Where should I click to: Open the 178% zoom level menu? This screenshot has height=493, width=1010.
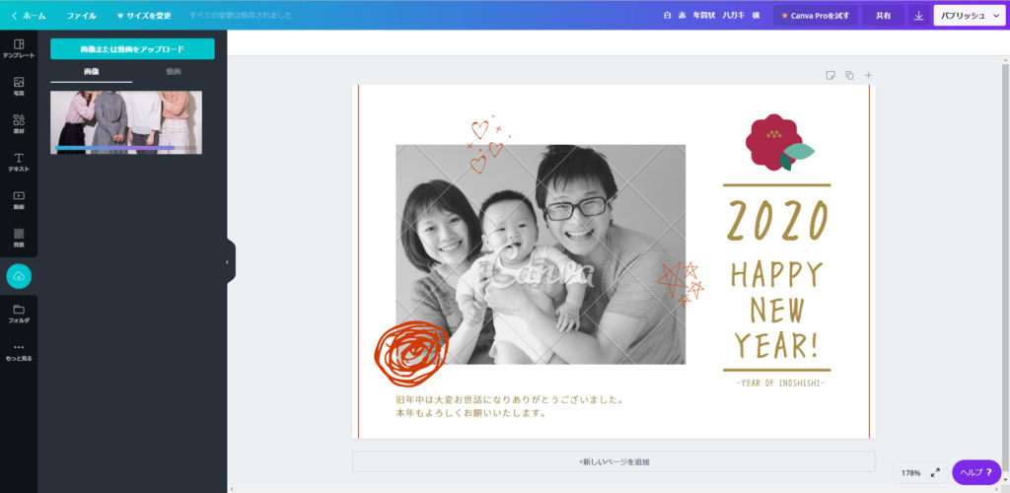pos(910,472)
